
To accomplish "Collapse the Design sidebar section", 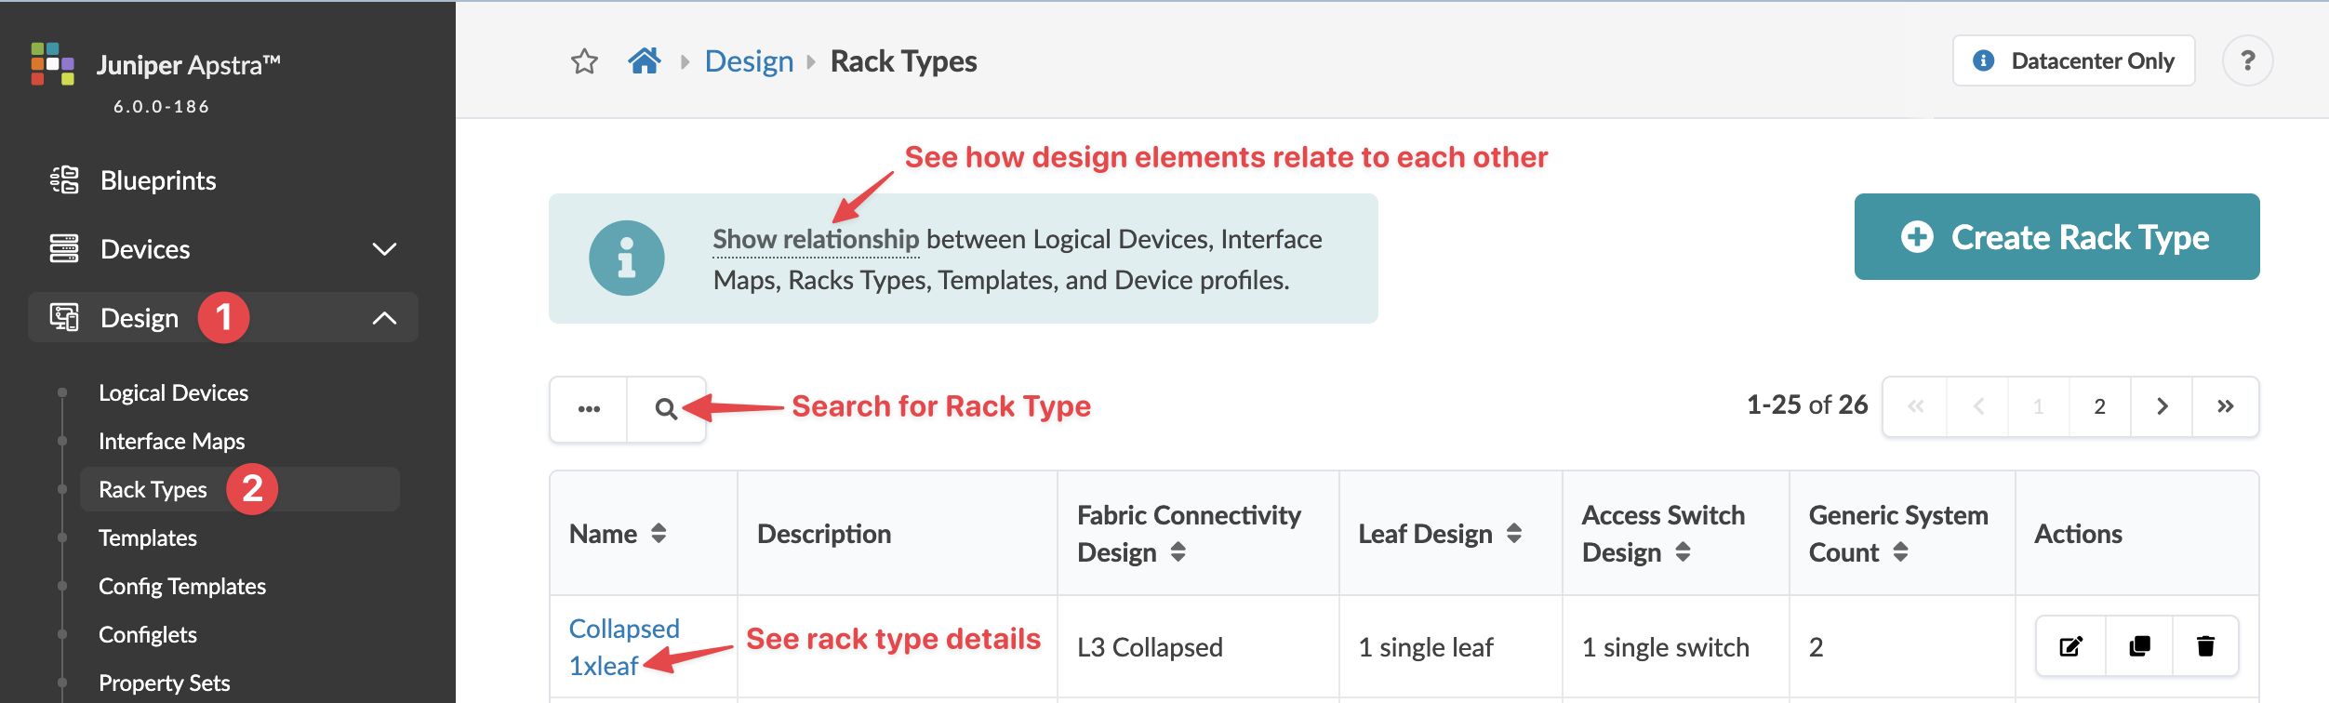I will pyautogui.click(x=384, y=318).
